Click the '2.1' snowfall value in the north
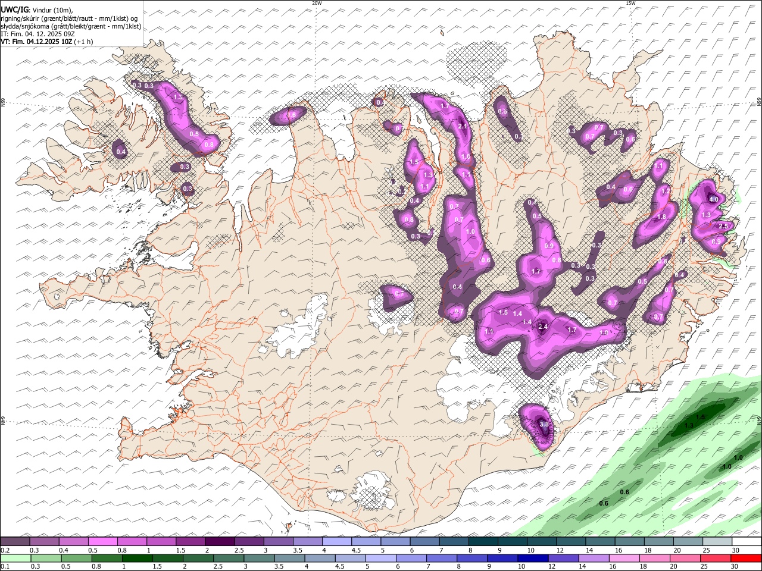Image resolution: width=762 pixels, height=571 pixels. click(463, 126)
